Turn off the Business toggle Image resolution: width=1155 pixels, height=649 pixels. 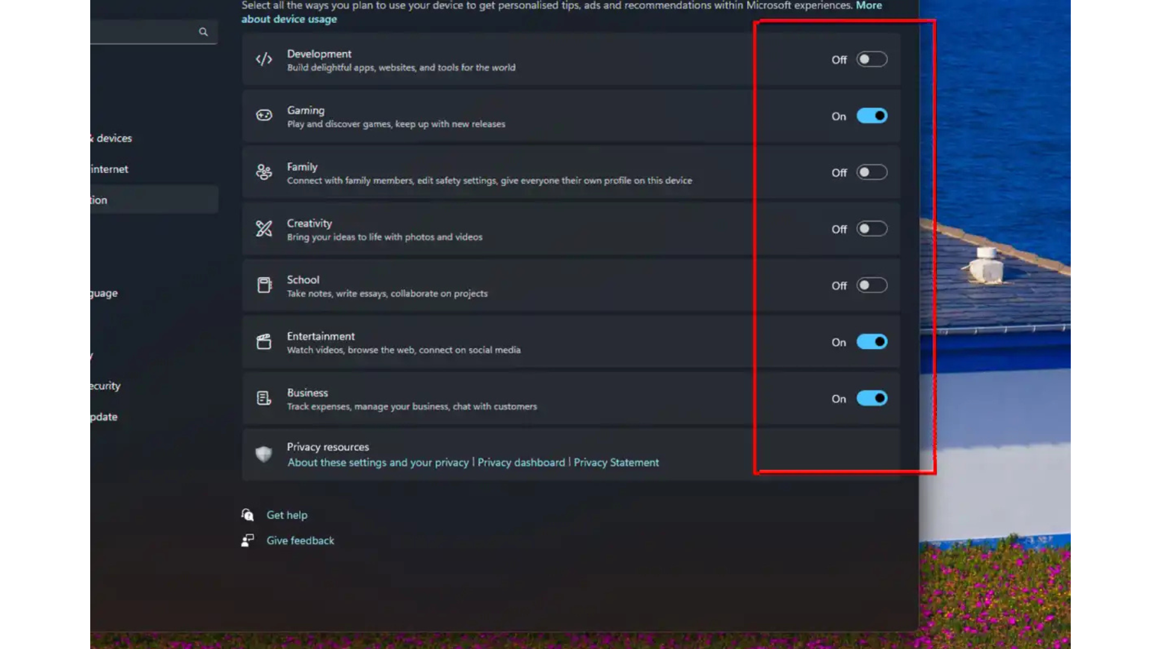click(x=872, y=398)
